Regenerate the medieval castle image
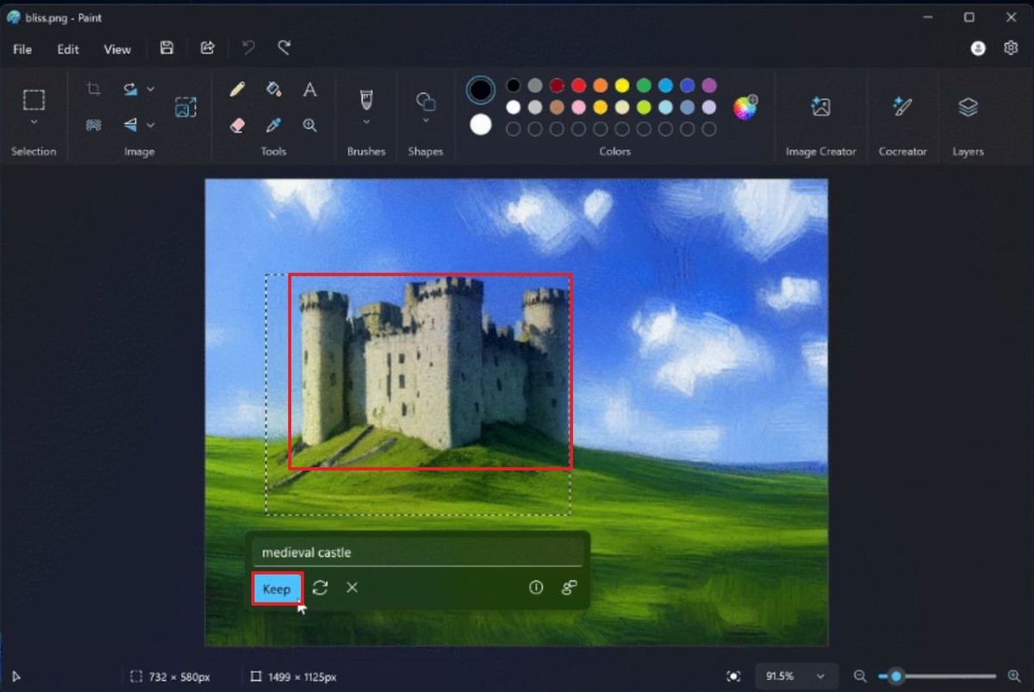This screenshot has width=1034, height=692. click(x=320, y=588)
